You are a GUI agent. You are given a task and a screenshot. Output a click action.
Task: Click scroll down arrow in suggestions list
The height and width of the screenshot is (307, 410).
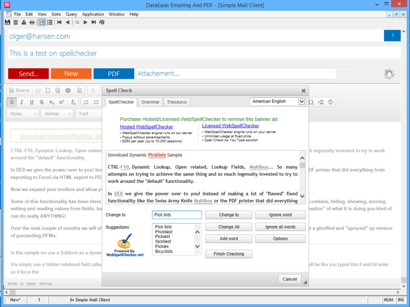tap(197, 246)
